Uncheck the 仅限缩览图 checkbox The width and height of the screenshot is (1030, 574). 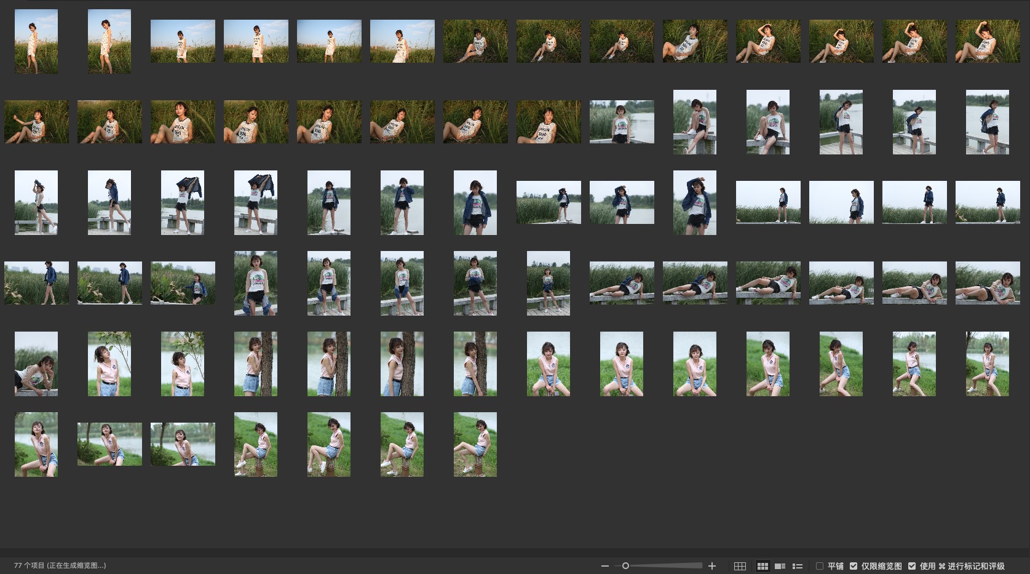(x=854, y=566)
